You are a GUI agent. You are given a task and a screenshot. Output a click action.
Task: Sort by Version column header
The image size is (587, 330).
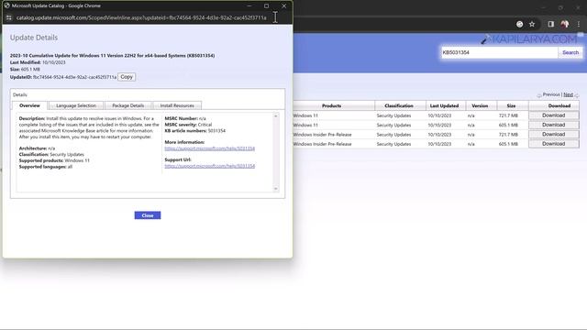480,106
